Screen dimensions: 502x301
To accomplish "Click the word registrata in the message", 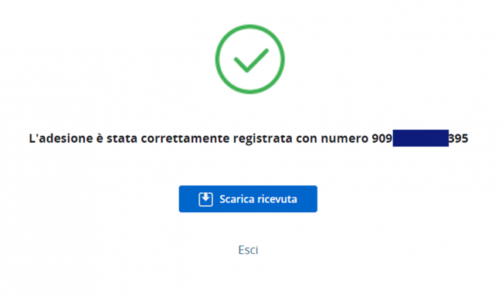I will coord(263,139).
